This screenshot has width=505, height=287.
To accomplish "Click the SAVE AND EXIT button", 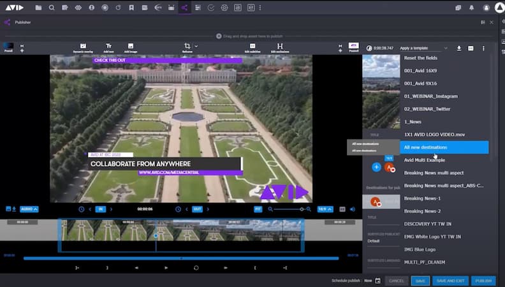I will (x=450, y=281).
